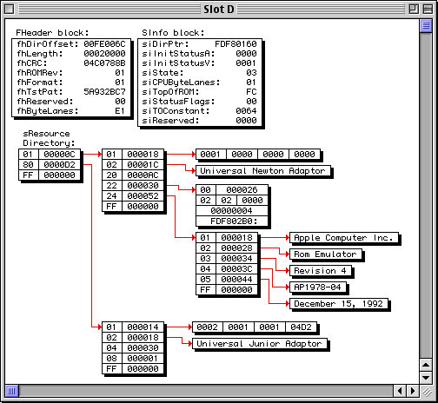Click the horizontal scroll thumb
Screen dimensions: 438x403
(11, 391)
